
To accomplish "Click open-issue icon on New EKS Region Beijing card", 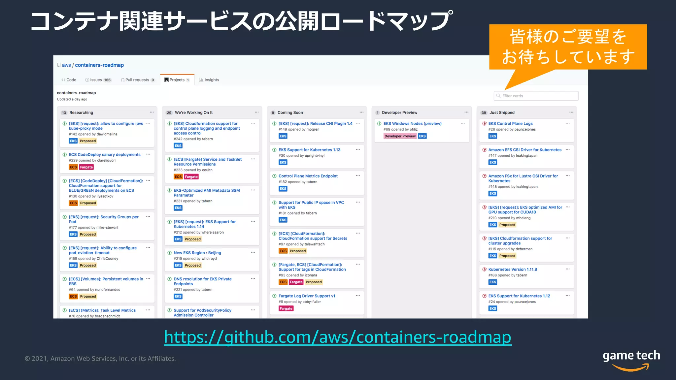I will coord(169,253).
